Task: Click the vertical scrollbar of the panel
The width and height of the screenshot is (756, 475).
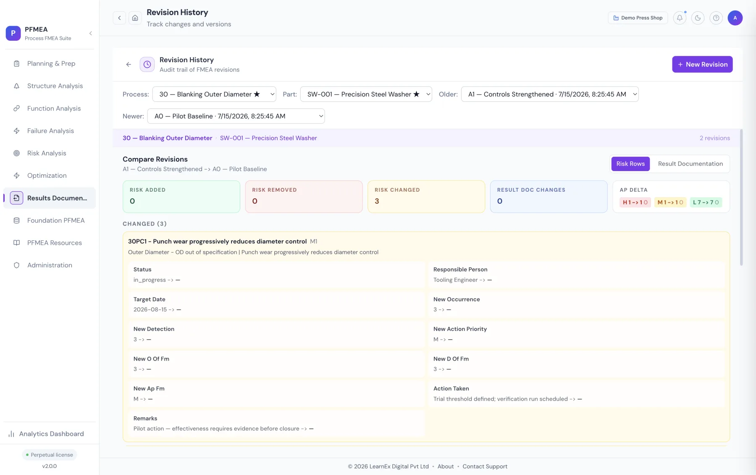Action: pos(741,198)
